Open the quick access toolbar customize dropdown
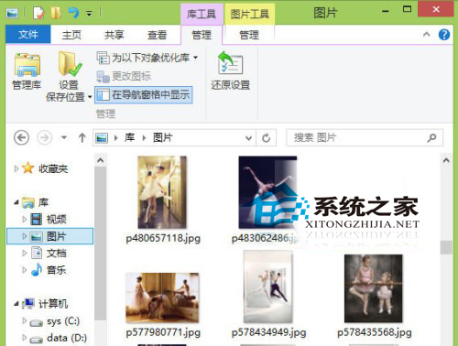 coord(89,14)
